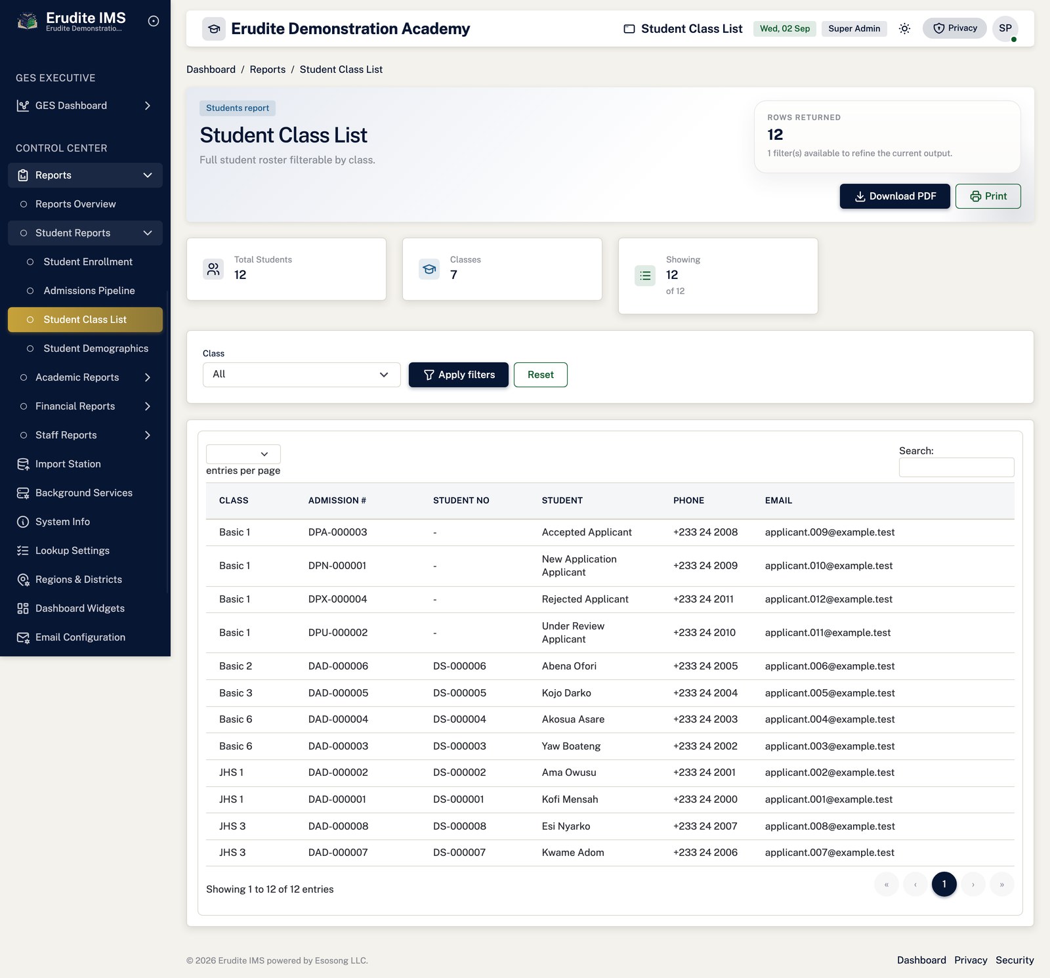
Task: Click the Classes card graduation cap icon
Action: (429, 269)
